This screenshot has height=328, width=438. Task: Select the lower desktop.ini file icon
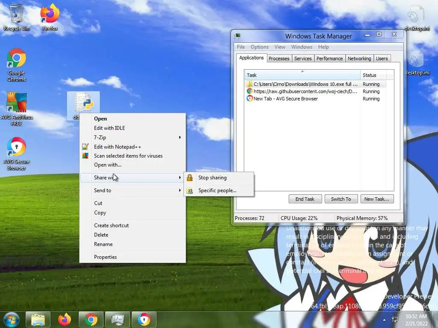click(x=417, y=62)
